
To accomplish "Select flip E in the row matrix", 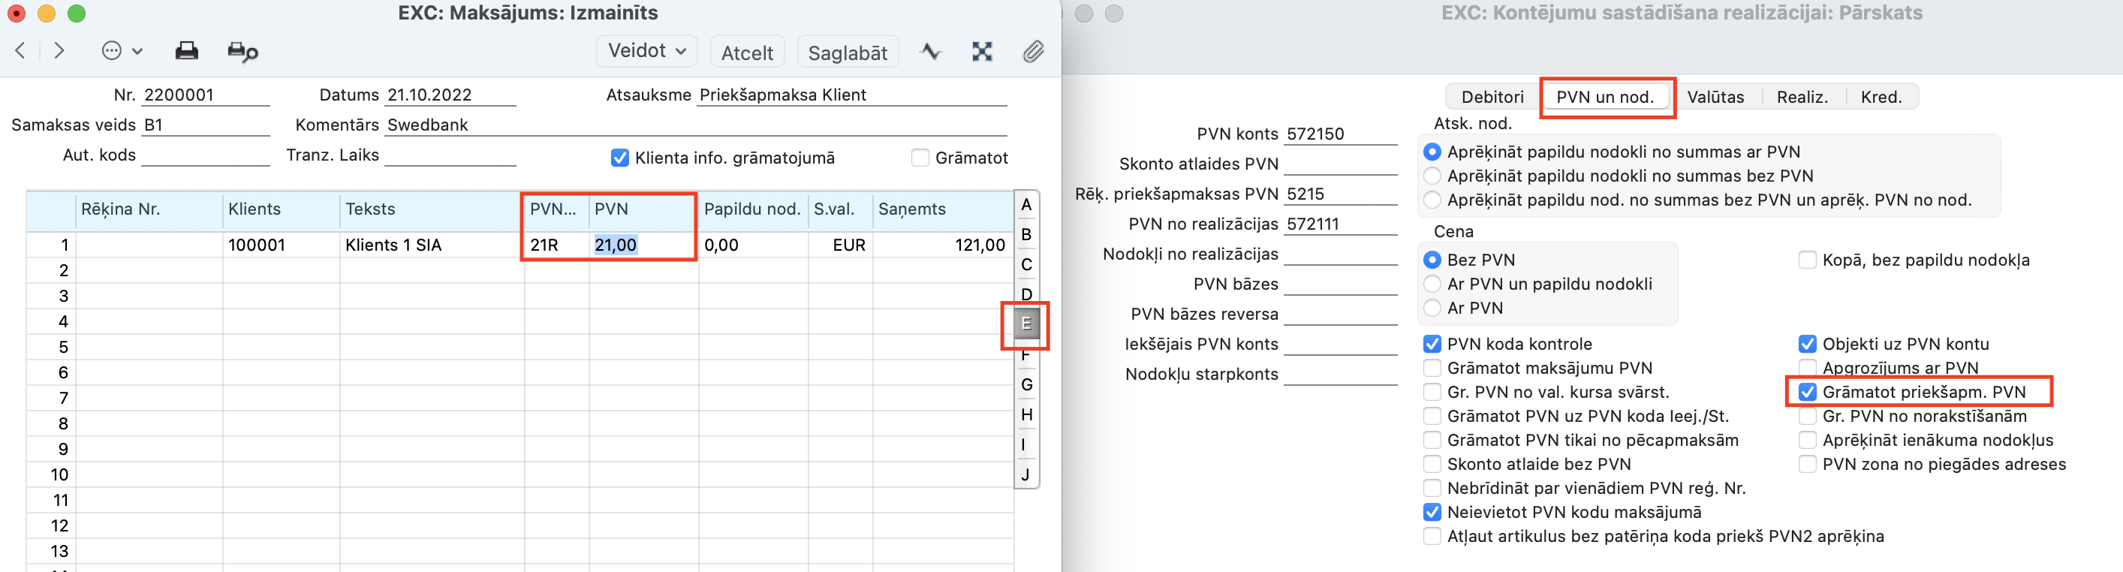I will tap(1025, 324).
